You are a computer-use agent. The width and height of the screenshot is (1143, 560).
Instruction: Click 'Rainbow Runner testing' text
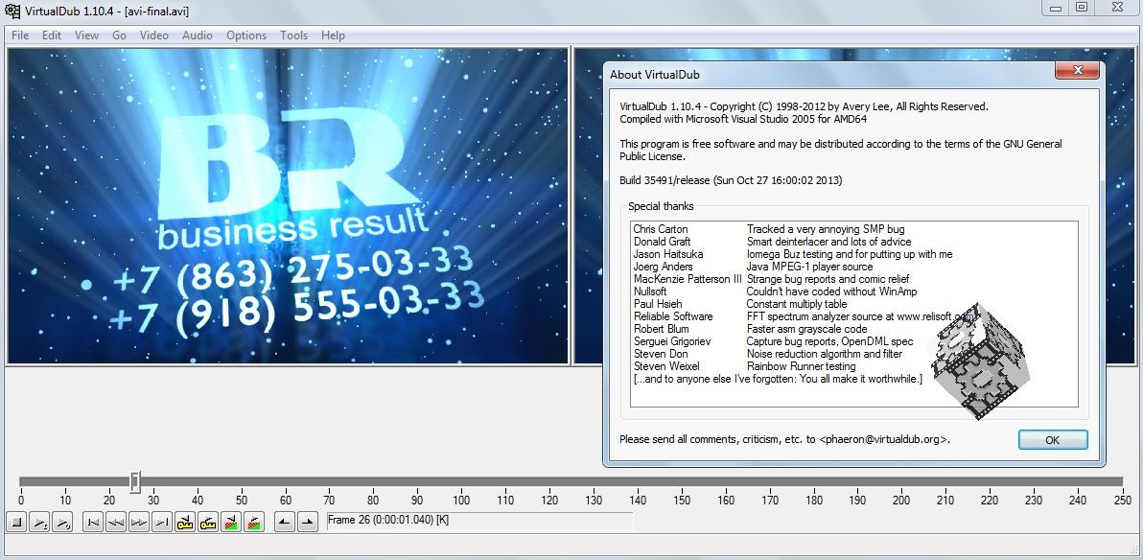pos(801,366)
